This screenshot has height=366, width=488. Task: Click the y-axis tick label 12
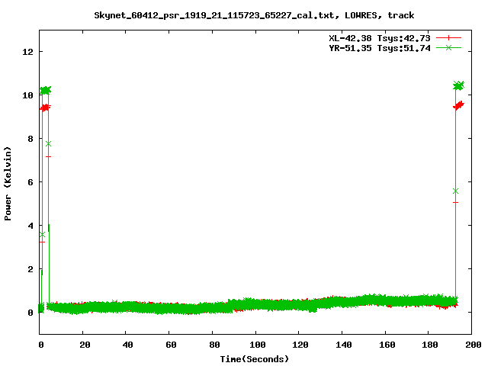[27, 52]
